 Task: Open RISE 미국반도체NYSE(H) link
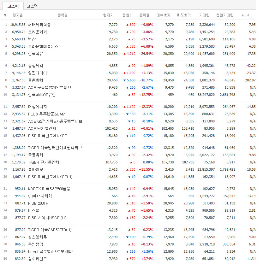(50, 177)
